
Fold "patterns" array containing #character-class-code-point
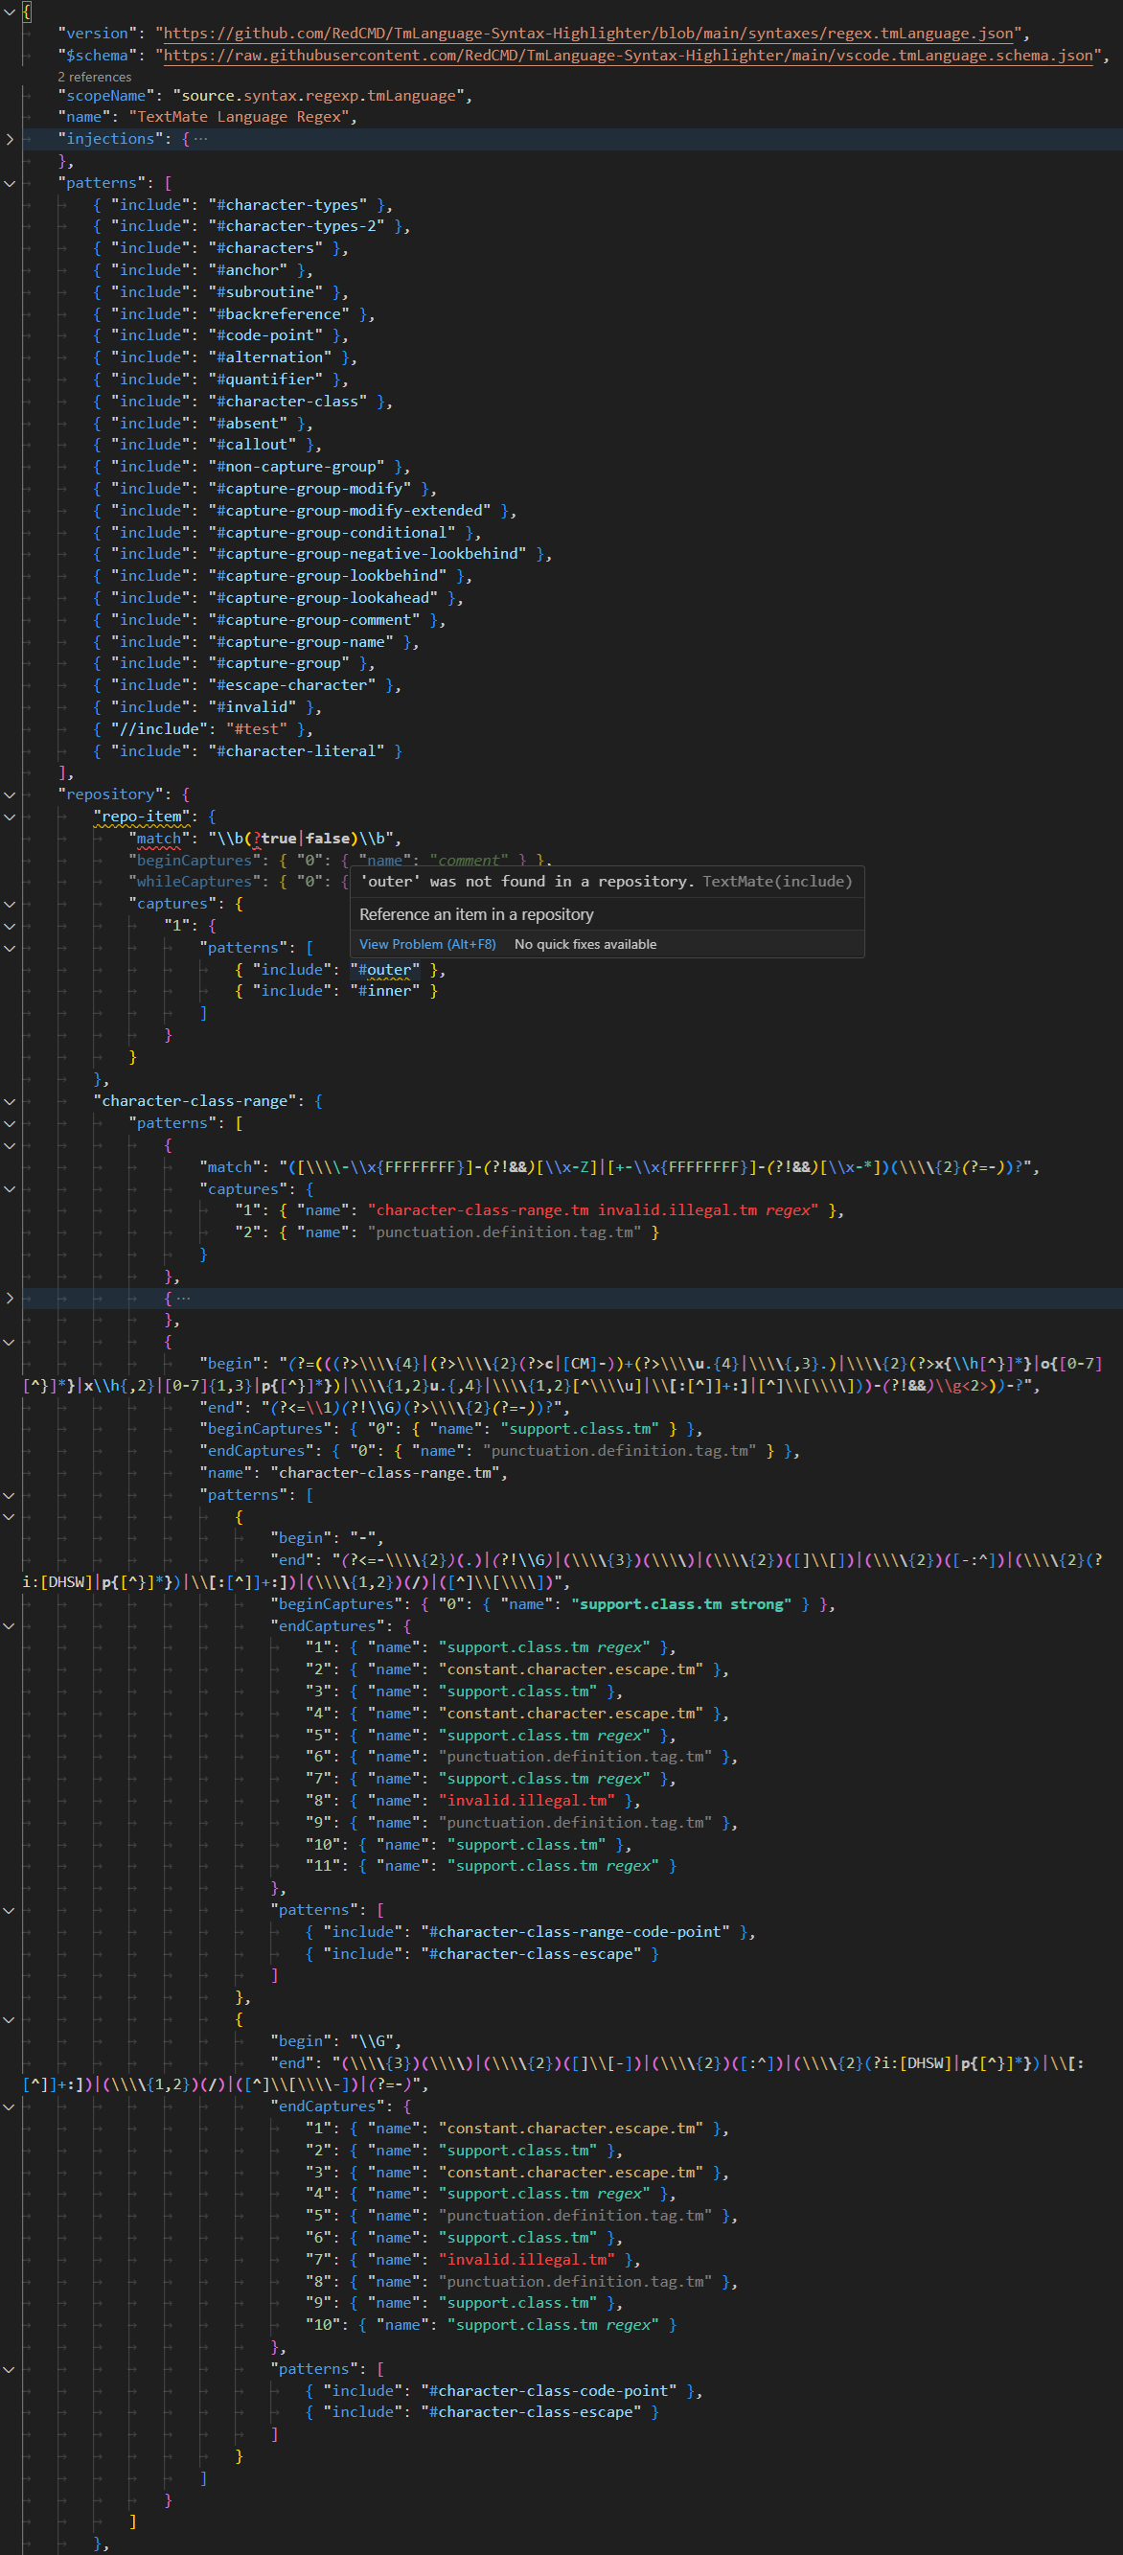click(x=10, y=2368)
